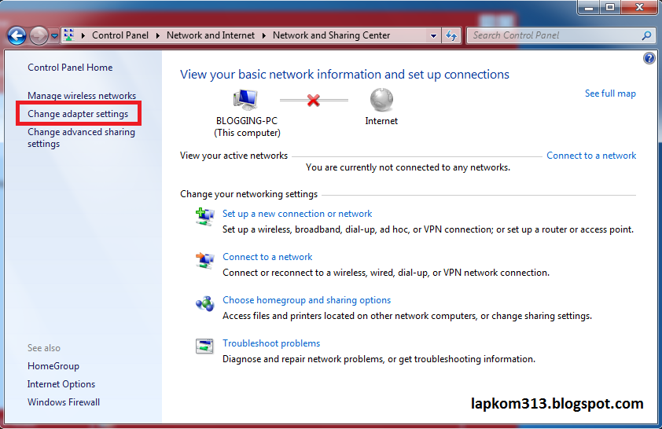This screenshot has height=429, width=662.
Task: Click the Forward navigation arrow
Action: click(x=39, y=36)
